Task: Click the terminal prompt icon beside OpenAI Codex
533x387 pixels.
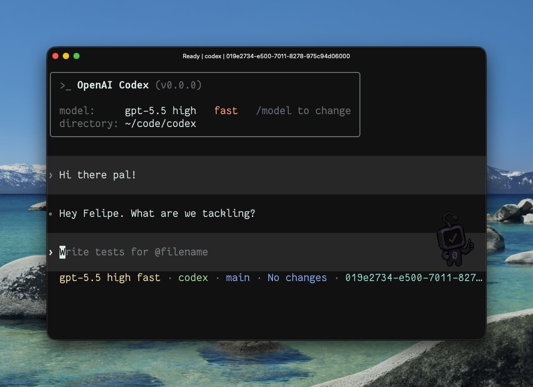Action: point(65,86)
